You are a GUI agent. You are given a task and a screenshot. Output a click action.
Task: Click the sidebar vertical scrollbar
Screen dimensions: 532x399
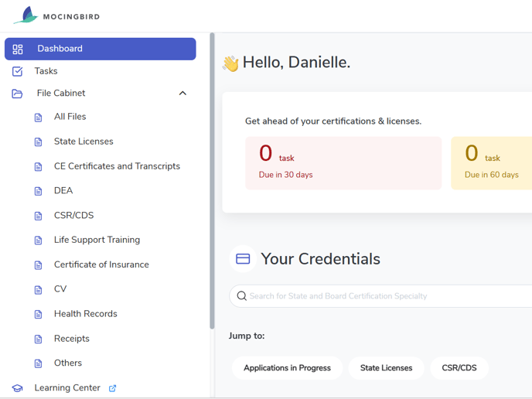212,181
